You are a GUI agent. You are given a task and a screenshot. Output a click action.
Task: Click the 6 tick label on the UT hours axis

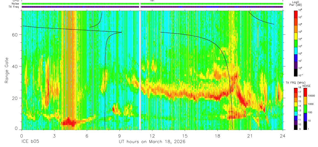coord(87,136)
